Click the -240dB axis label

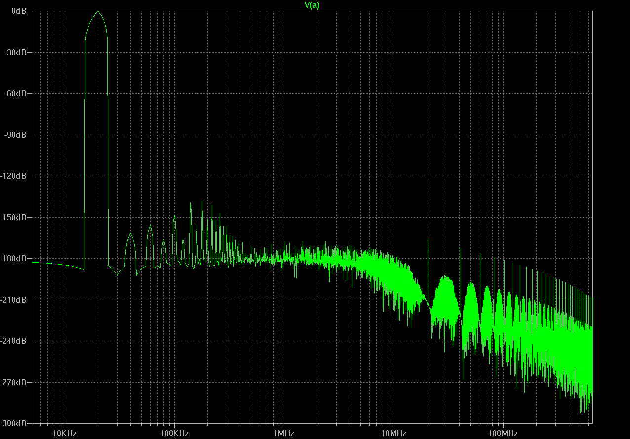coord(14,341)
